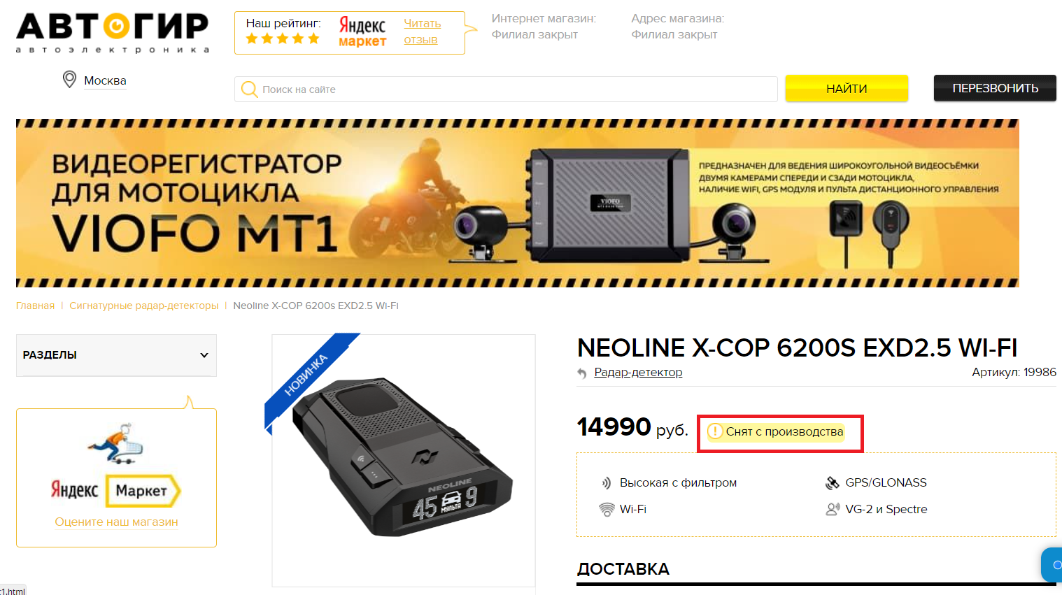This screenshot has width=1062, height=595.
Task: Open Сигнатурные радар-детекторы breadcrumb
Action: (x=143, y=306)
